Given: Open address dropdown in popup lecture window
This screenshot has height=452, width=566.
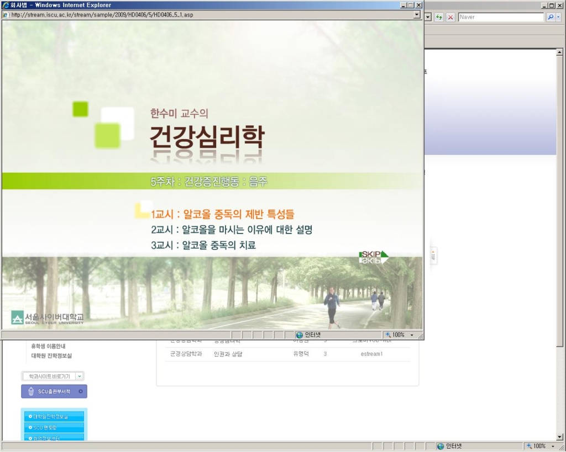Looking at the screenshot, I should 417,15.
